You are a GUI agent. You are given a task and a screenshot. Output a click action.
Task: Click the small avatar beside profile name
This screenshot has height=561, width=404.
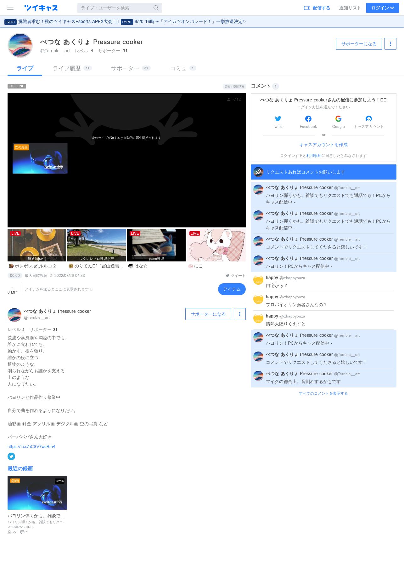click(x=14, y=315)
